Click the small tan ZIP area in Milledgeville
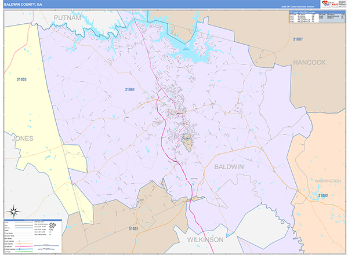348x255 pixels. pos(187,141)
